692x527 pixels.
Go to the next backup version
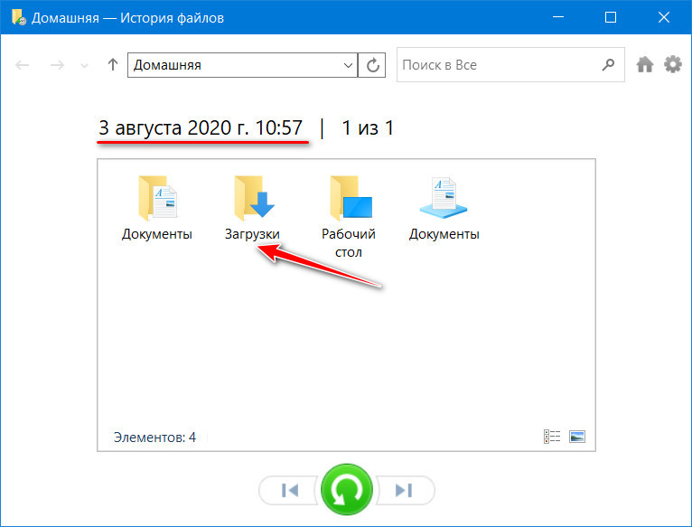point(404,490)
